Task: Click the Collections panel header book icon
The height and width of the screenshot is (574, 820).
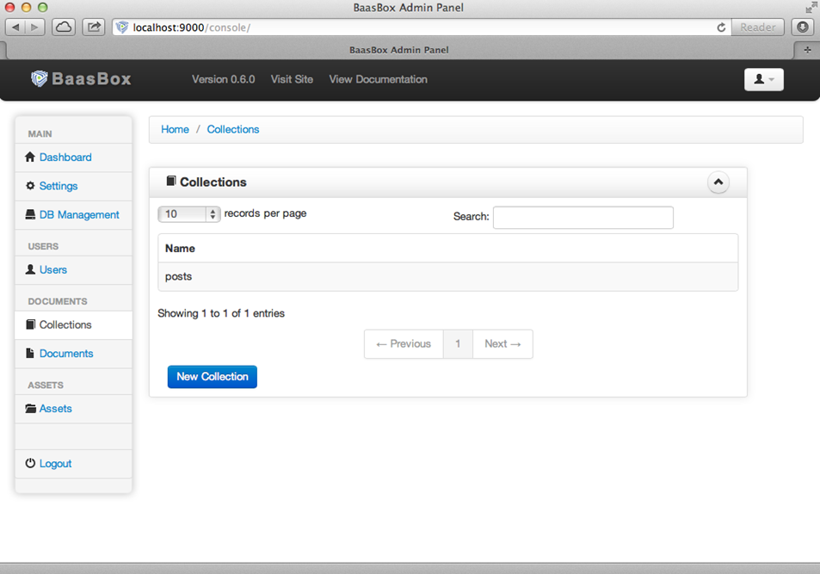Action: (171, 181)
